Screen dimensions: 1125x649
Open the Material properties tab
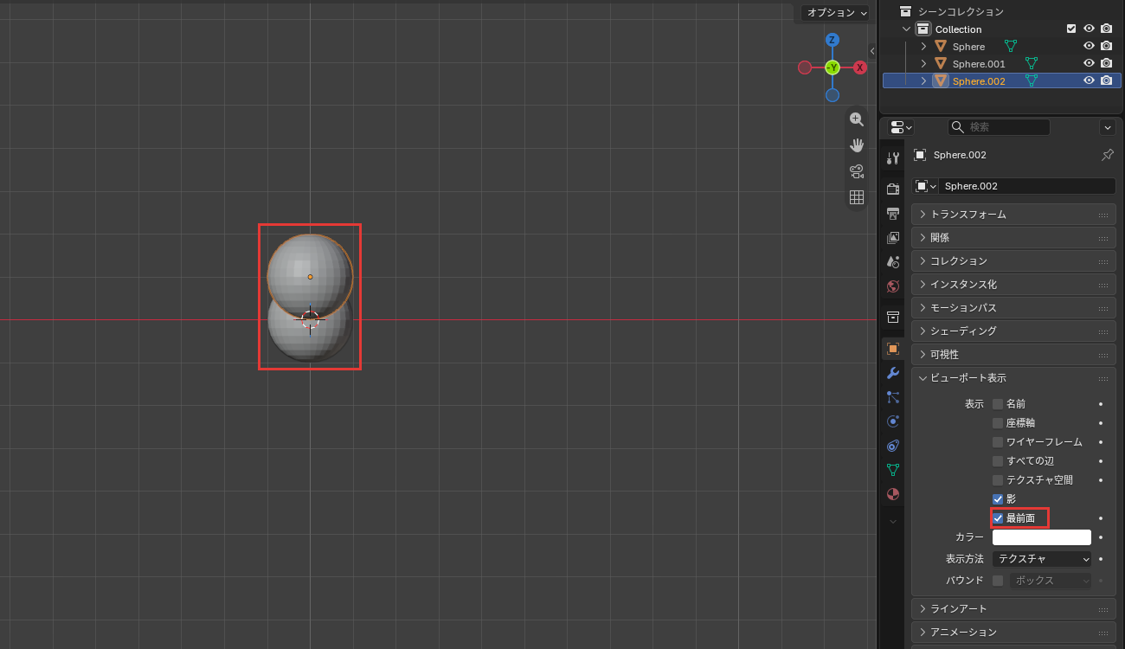point(893,494)
